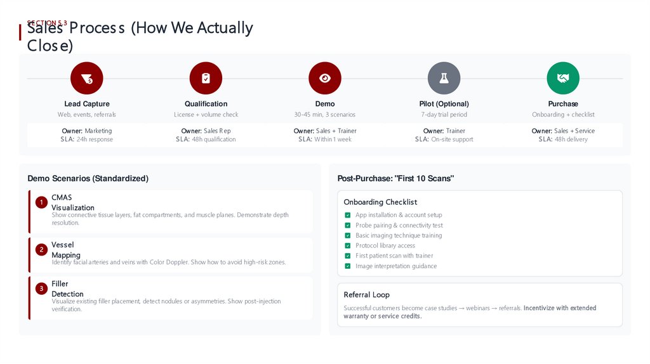
Task: Click the number 3 Filler Detection badge
Action: [x=41, y=289]
